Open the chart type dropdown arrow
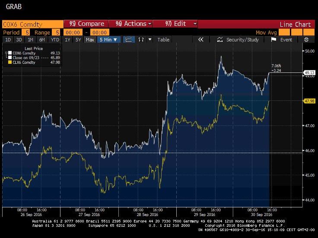318x238 pixels. pyautogui.click(x=150, y=40)
